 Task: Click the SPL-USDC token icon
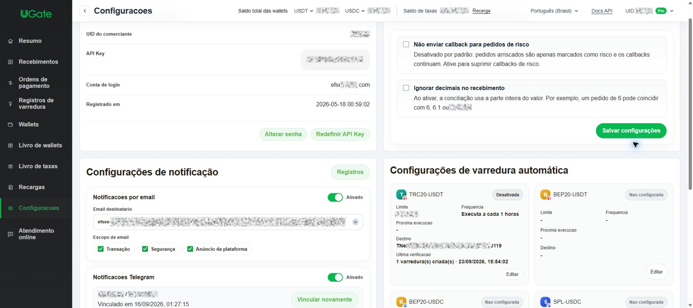click(545, 302)
